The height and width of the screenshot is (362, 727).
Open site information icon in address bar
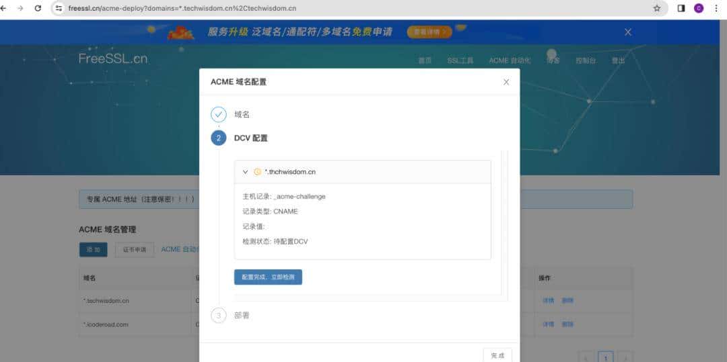[x=59, y=8]
